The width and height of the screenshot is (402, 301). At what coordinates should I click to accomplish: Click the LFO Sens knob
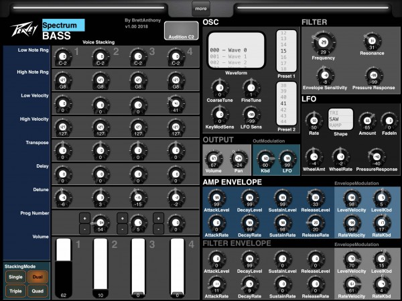[x=251, y=115]
